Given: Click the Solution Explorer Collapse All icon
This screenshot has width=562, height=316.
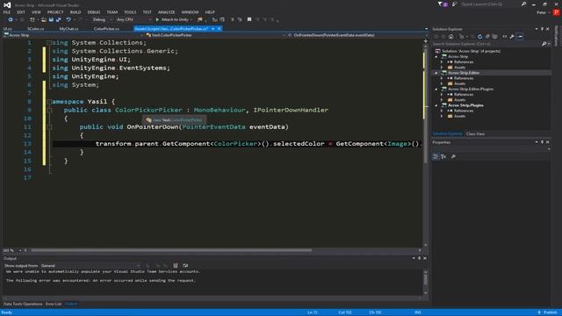Looking at the screenshot, I should coord(487,37).
